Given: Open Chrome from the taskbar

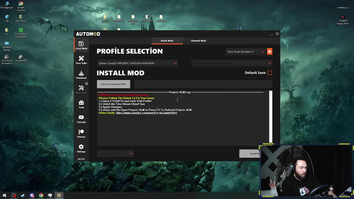Looking at the screenshot, I should 41,195.
